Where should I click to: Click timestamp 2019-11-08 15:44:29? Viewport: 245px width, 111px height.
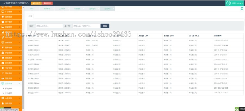coord(221,41)
